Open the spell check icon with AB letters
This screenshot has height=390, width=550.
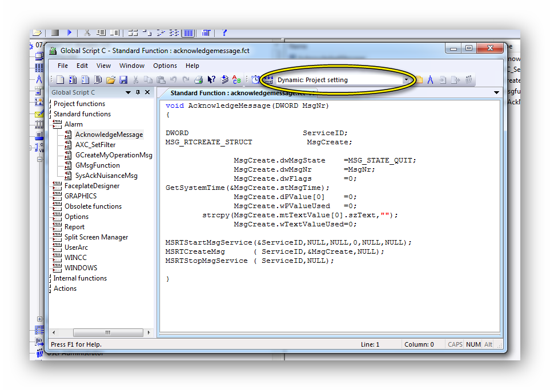236,78
